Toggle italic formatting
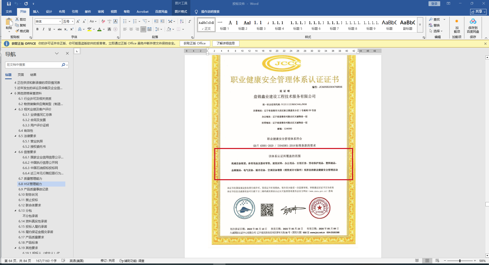Screen dimensions: 489x265 coord(43,29)
